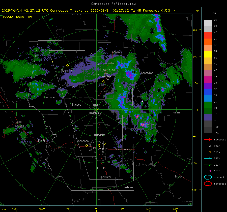Click the red forecast arrow in legend

208,139
